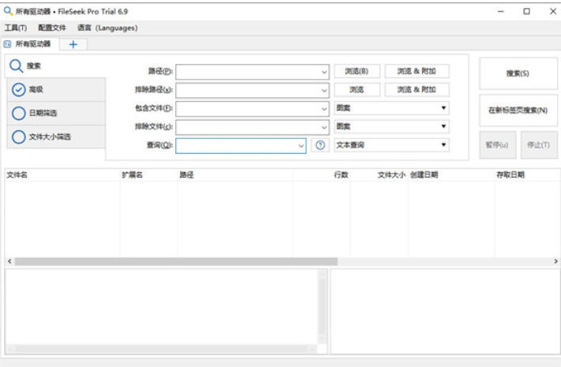Click the vertical scrollbar of lower-left preview pane
This screenshot has width=561, height=367.
pos(323,306)
